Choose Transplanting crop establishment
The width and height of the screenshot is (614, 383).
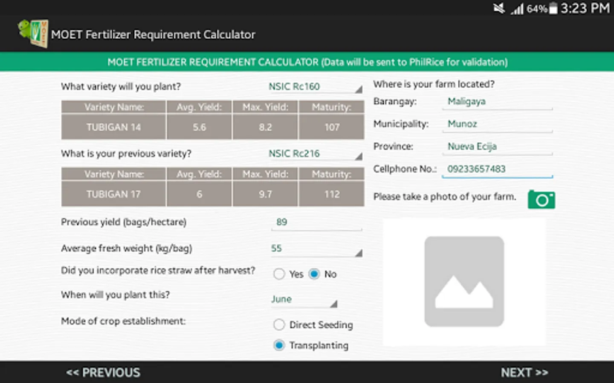(x=279, y=345)
